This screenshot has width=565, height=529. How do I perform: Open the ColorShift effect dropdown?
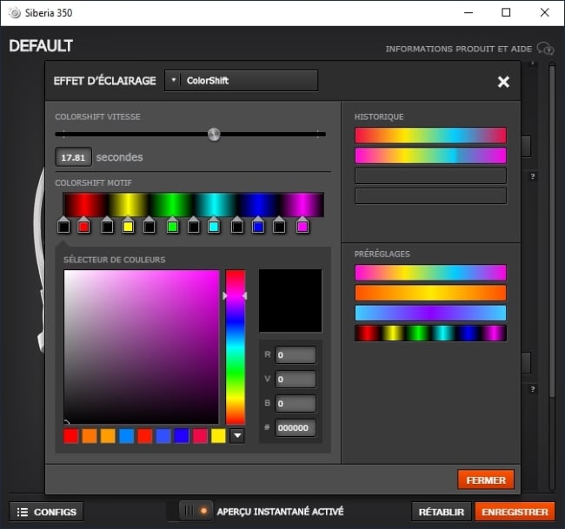click(x=241, y=80)
